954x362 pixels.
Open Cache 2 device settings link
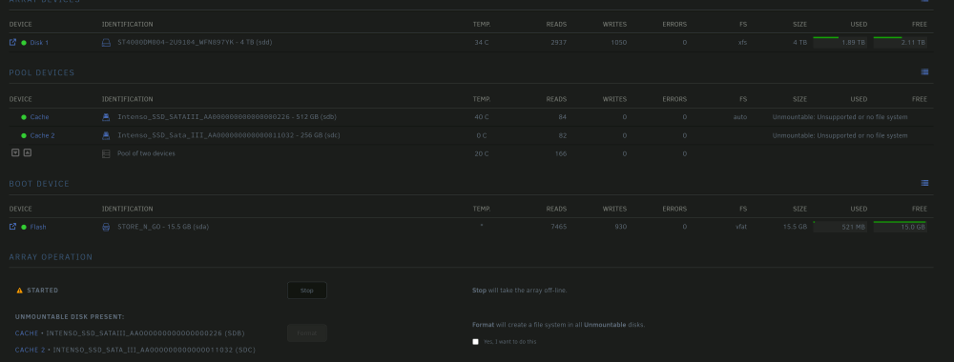[43, 135]
